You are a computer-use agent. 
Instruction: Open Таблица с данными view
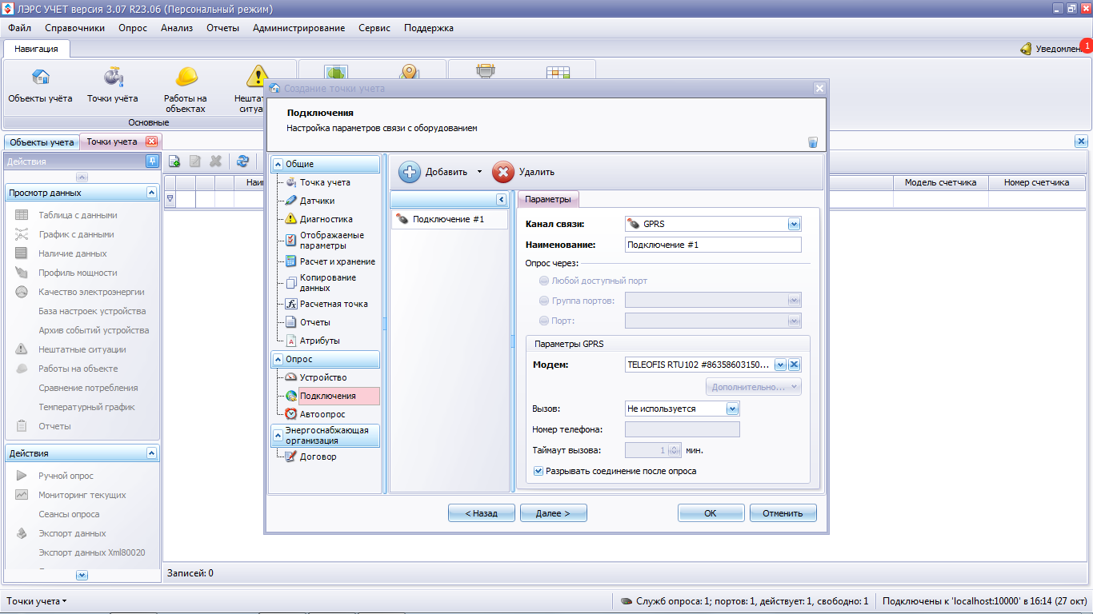[x=78, y=215]
